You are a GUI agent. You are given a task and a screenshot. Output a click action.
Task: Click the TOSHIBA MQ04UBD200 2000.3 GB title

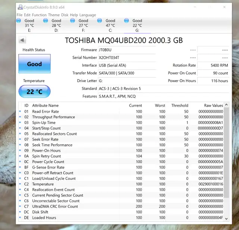click(124, 40)
